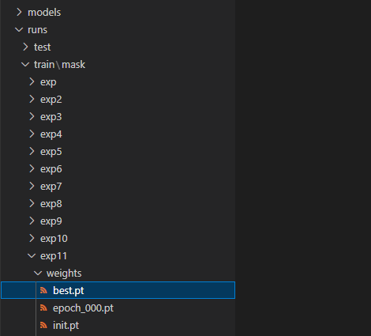Screen dimensions: 371x336
Task: Select the runs folder label
Action: [x=37, y=30]
